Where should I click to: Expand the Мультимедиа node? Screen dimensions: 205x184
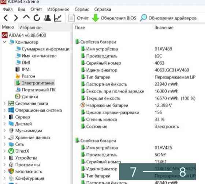click(4, 131)
